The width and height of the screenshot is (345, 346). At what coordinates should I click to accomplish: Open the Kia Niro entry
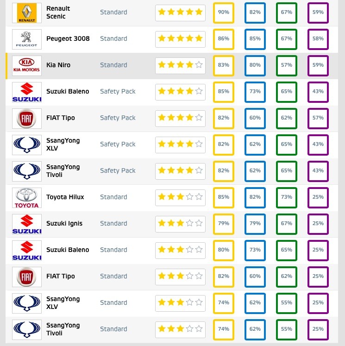58,65
